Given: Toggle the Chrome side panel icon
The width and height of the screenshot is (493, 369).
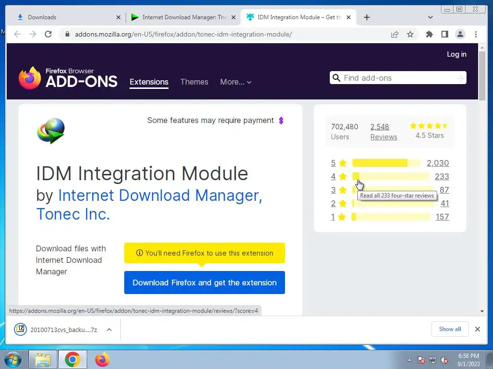Looking at the screenshot, I should pyautogui.click(x=444, y=34).
